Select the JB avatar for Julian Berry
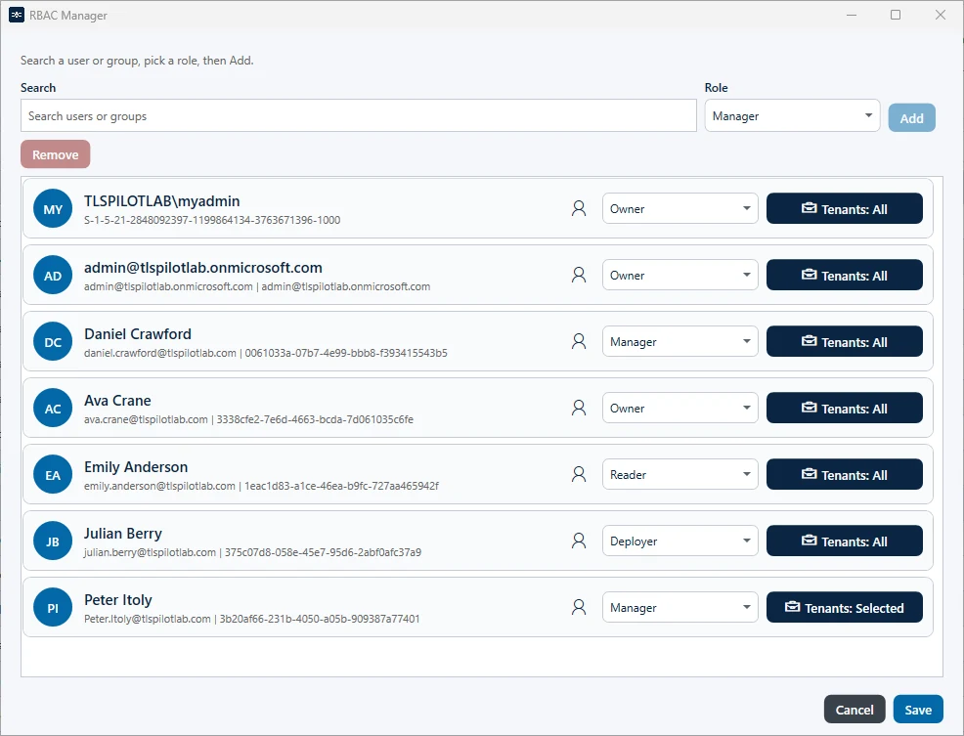Screen dimensions: 964x736 pyautogui.click(x=53, y=541)
